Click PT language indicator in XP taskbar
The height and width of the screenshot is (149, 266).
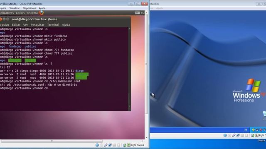[246, 130]
